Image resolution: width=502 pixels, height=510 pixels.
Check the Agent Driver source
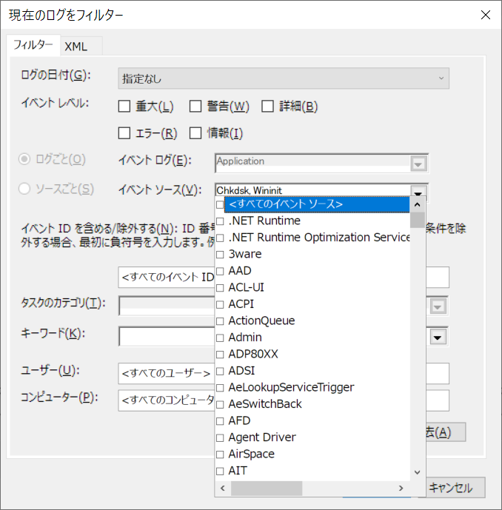coord(220,437)
